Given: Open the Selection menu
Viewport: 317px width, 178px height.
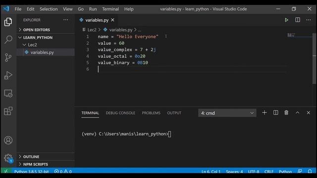Looking at the screenshot, I should [49, 9].
